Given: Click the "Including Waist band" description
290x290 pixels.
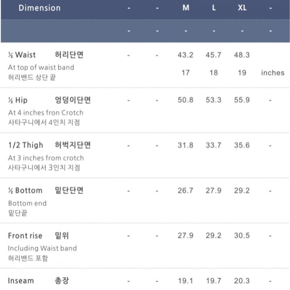Looking at the screenshot, I should click(x=42, y=248).
